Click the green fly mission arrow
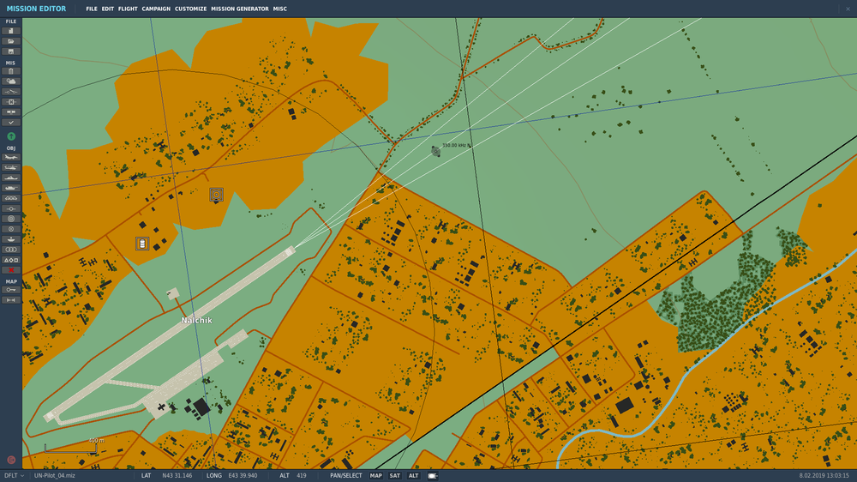This screenshot has height=482, width=857. click(11, 136)
